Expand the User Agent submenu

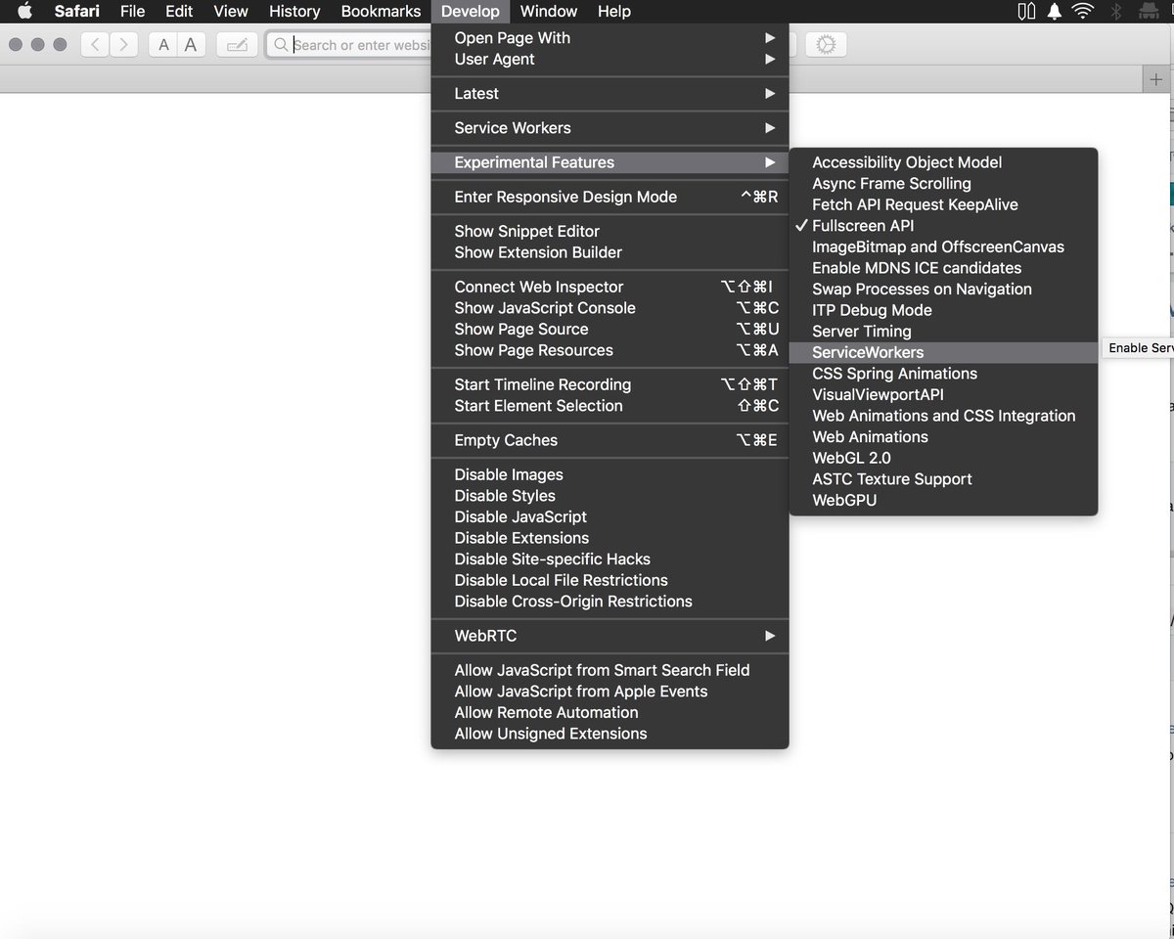click(x=610, y=60)
